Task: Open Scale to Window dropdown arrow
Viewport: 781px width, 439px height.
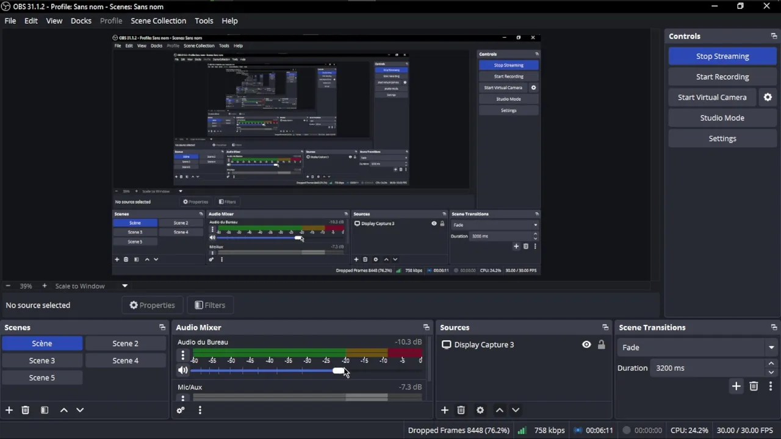Action: 124,286
